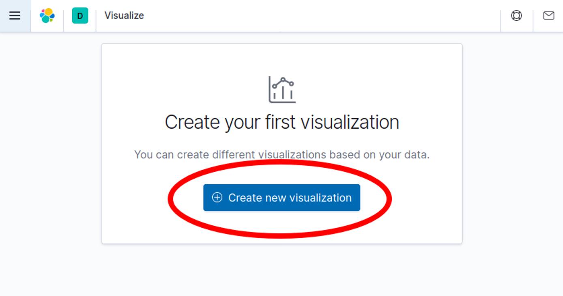Click the bar chart illustration icon
This screenshot has height=296, width=563.
[x=282, y=89]
